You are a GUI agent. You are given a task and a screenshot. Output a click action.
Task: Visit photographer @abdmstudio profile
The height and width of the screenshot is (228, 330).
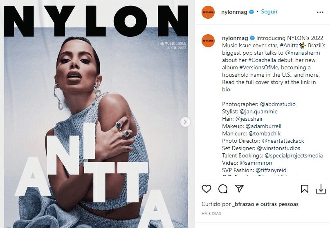pos(278,104)
